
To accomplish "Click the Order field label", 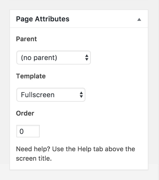I will (x=25, y=113).
